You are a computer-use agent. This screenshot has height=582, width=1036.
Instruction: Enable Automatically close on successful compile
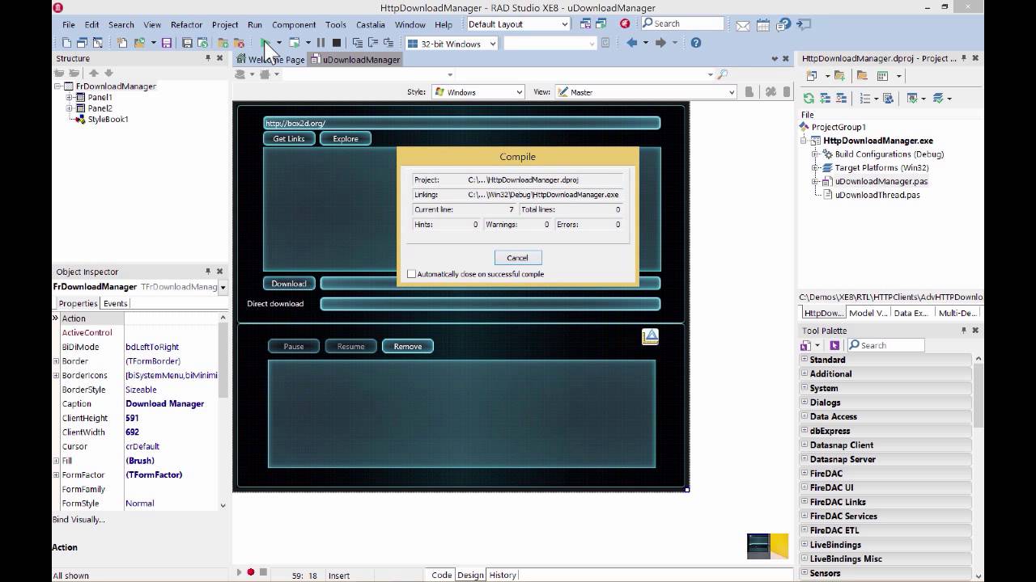coord(412,274)
